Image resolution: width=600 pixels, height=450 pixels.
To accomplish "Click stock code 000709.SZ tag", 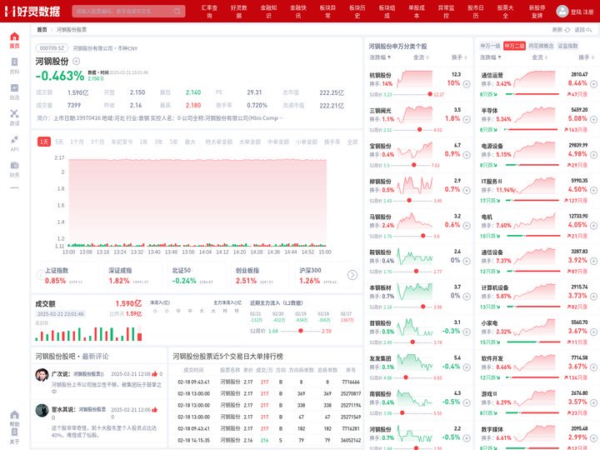I will point(52,48).
